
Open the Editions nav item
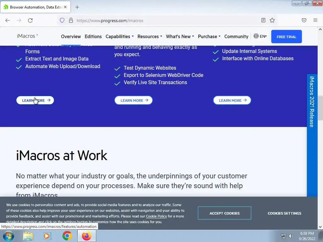(93, 37)
